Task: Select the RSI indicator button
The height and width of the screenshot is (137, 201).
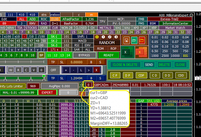Action: [x=77, y=45]
